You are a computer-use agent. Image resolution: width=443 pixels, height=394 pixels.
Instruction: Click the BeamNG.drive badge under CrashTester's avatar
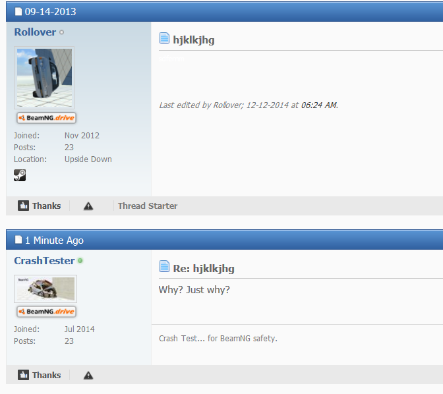pyautogui.click(x=47, y=312)
